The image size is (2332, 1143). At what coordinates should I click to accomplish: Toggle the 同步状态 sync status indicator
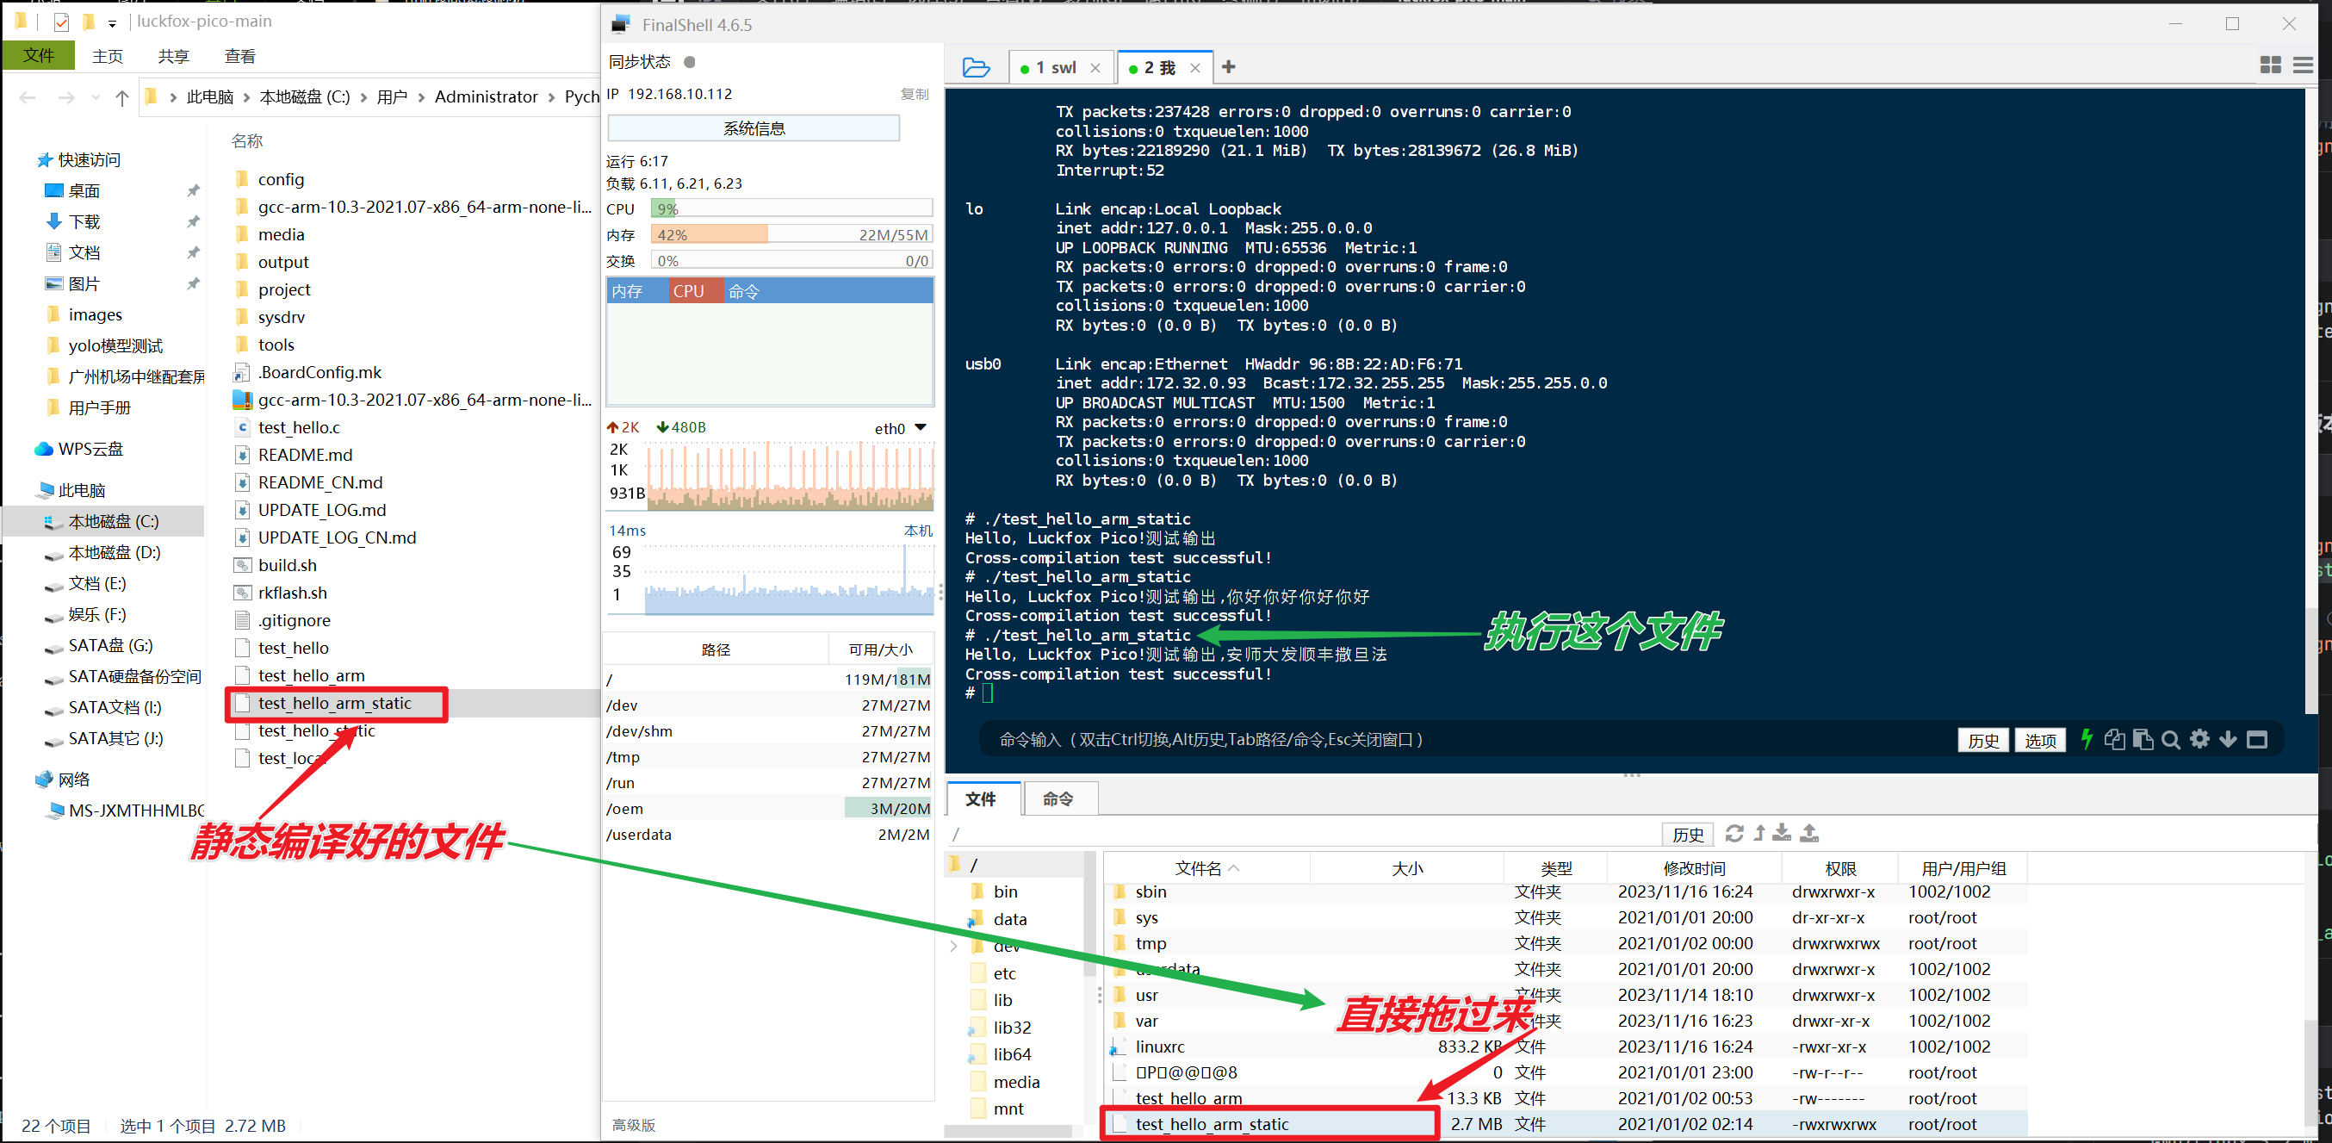coord(689,62)
